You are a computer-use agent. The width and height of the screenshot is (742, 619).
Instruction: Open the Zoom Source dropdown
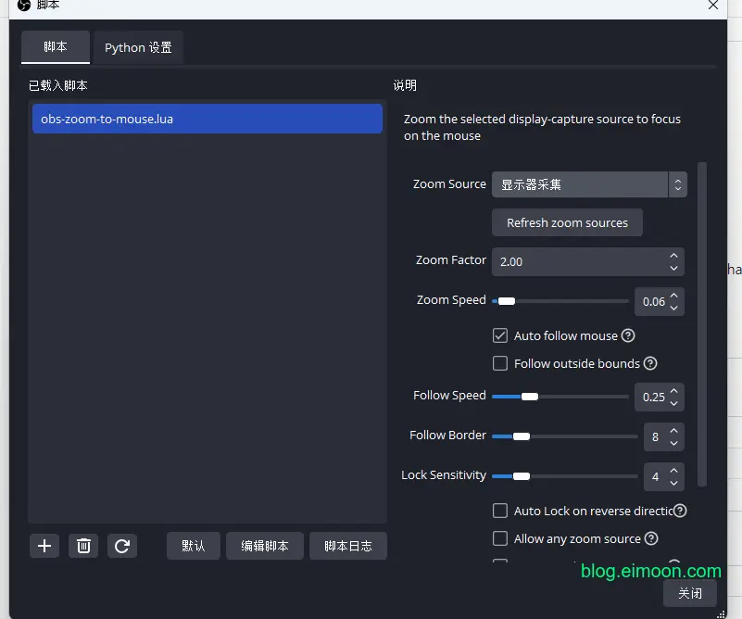(x=588, y=184)
